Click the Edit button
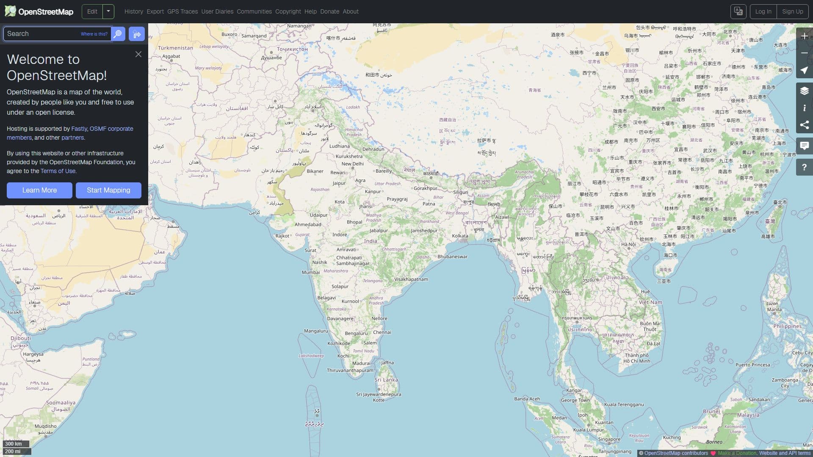Screen dimensions: 813x457 pyautogui.click(x=92, y=11)
